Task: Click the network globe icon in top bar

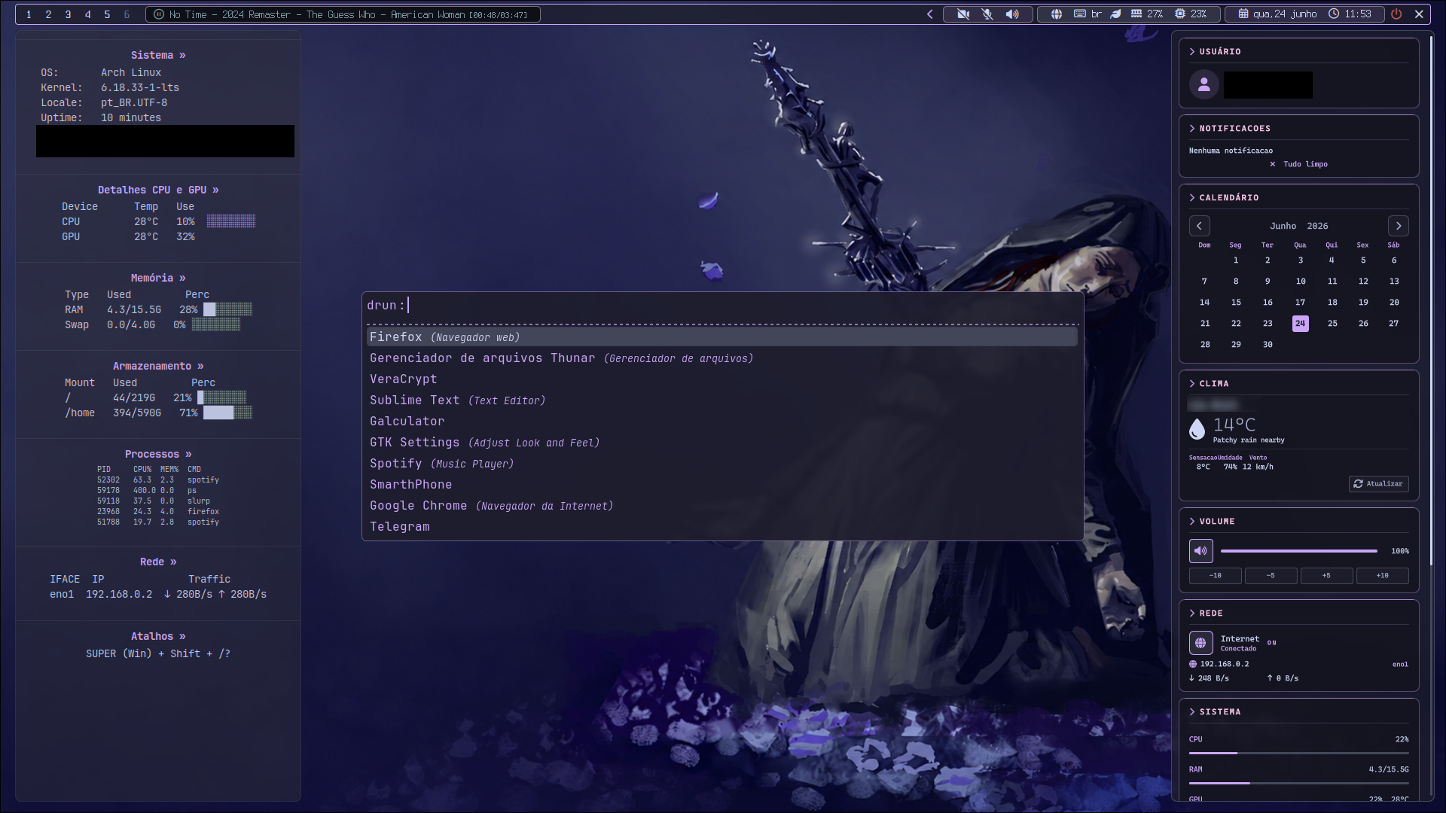Action: tap(1057, 14)
